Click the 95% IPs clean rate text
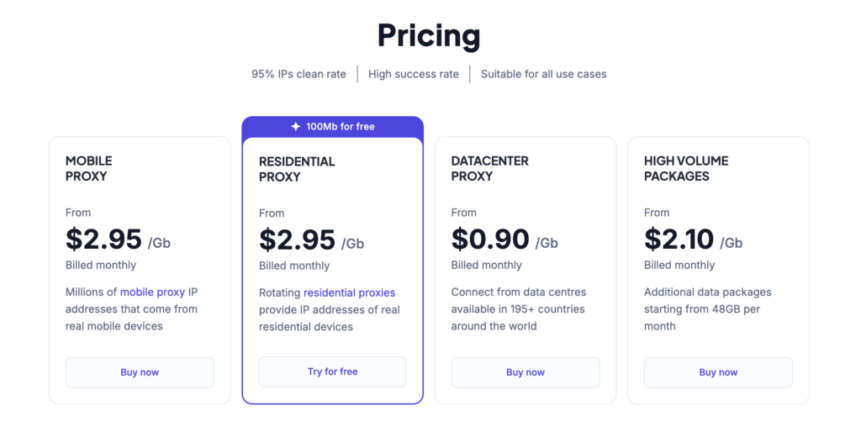 [x=298, y=74]
